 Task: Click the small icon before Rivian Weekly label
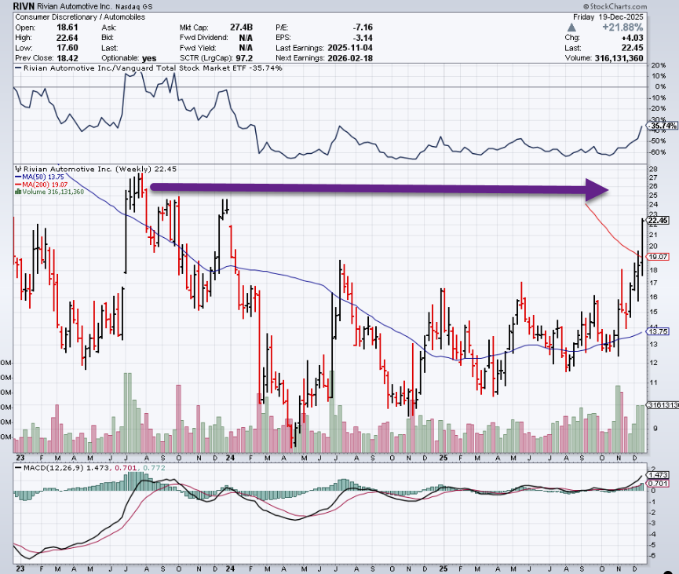coord(16,169)
